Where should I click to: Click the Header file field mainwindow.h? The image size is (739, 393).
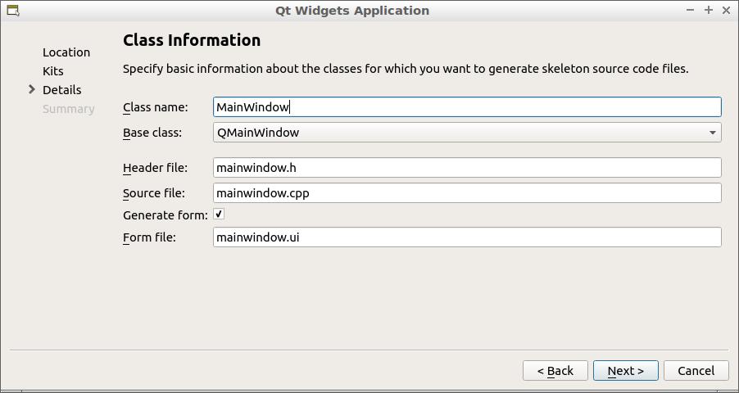467,167
